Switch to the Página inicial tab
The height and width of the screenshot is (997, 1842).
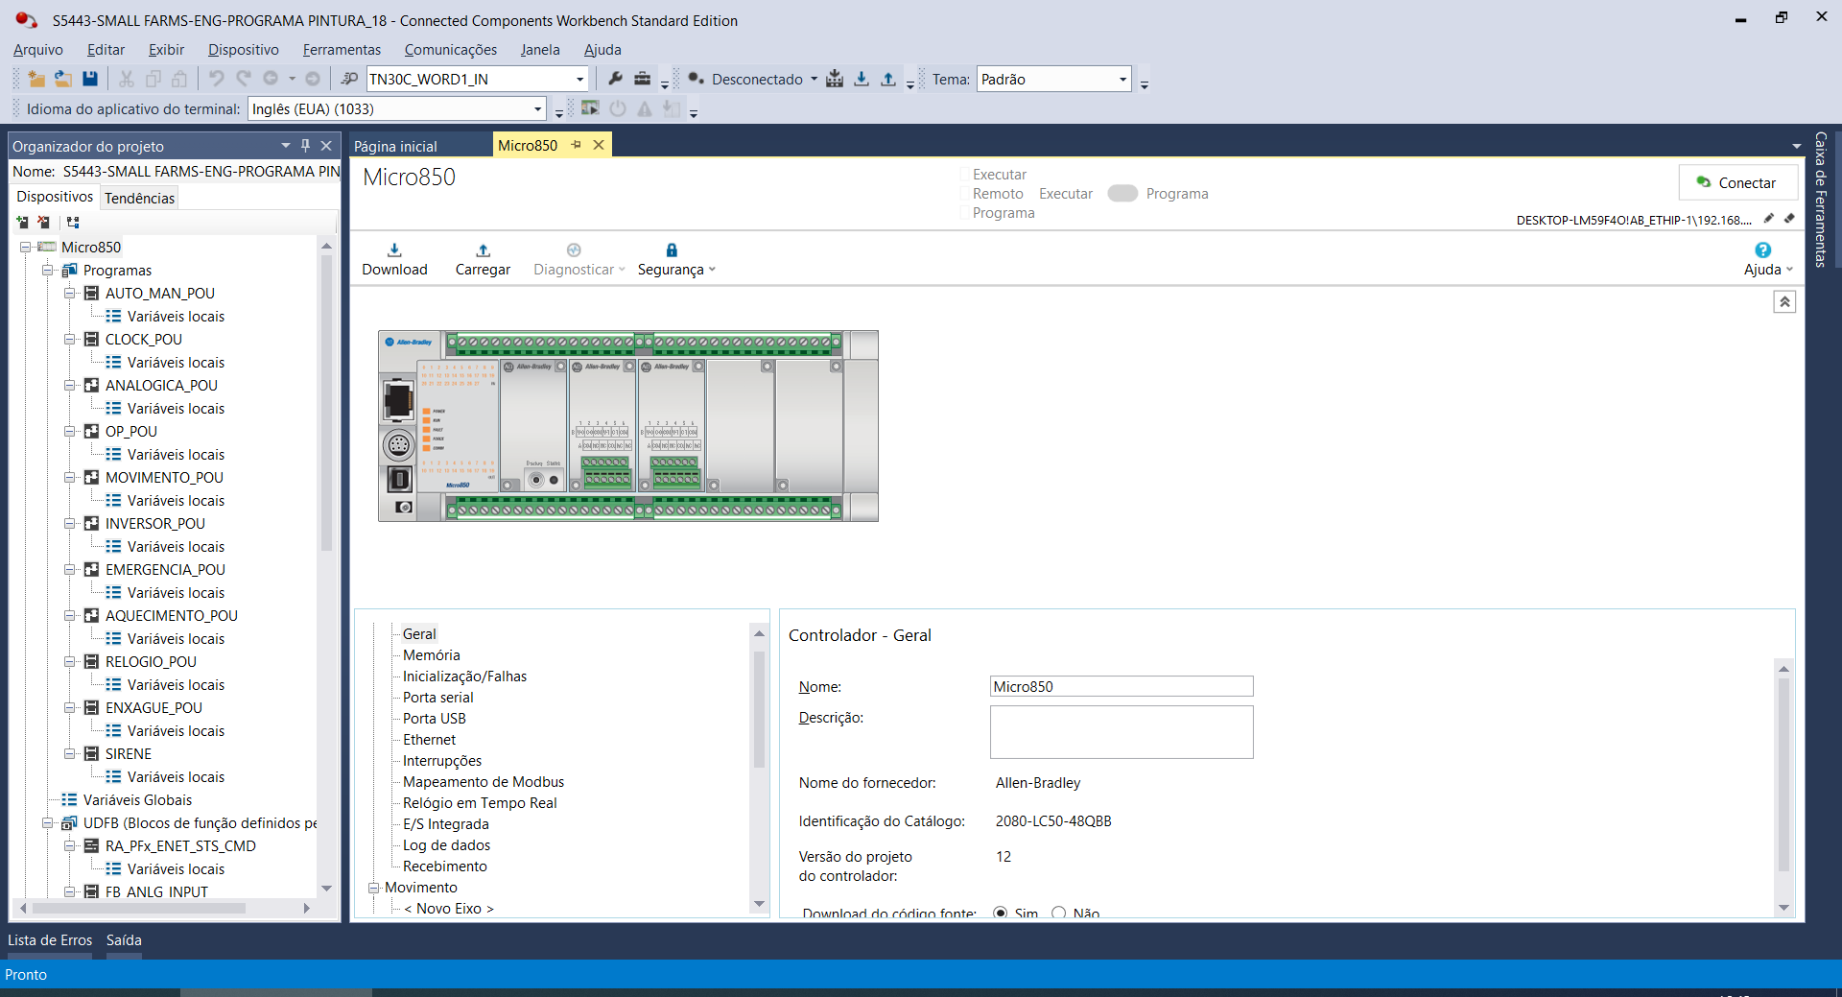click(x=395, y=146)
